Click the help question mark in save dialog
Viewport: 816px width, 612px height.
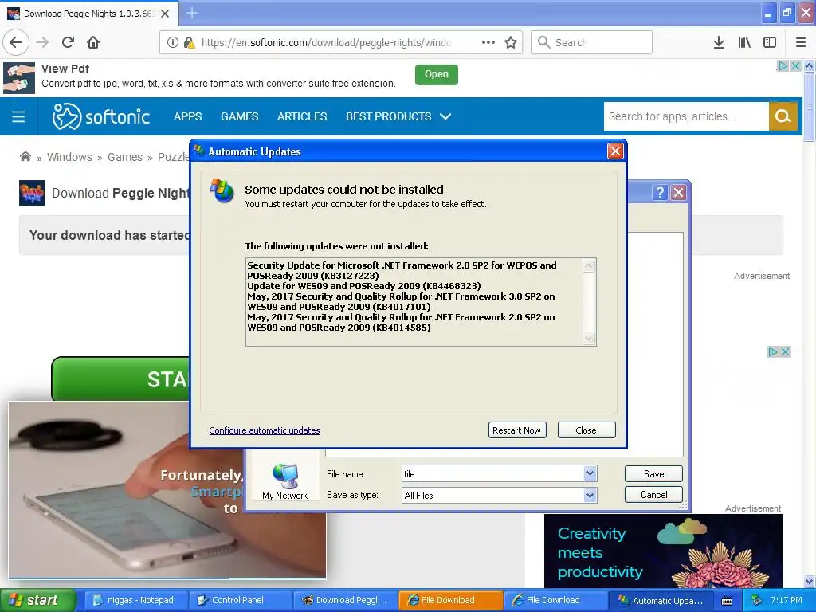pos(659,193)
